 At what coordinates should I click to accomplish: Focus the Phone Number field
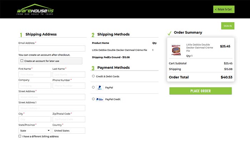69,86
